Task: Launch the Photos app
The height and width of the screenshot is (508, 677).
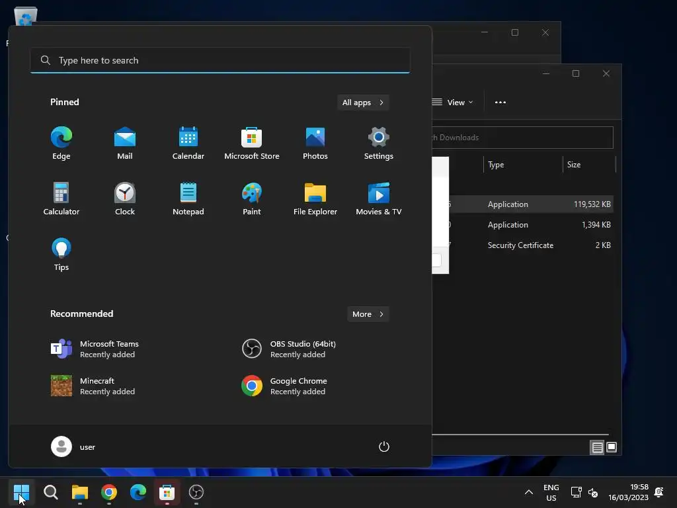Action: pos(315,144)
